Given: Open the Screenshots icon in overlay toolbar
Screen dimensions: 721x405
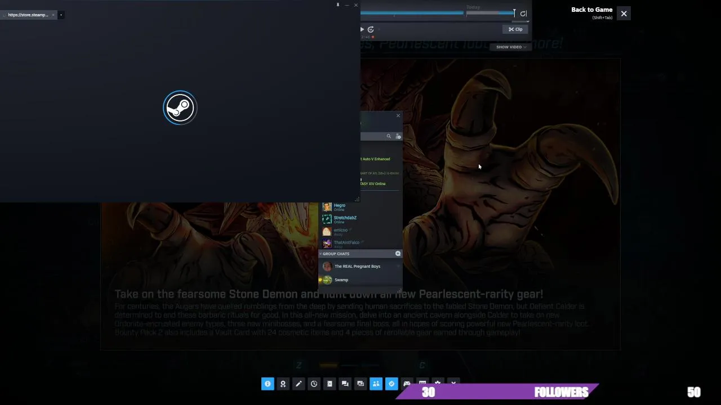Looking at the screenshot, I should [x=360, y=384].
